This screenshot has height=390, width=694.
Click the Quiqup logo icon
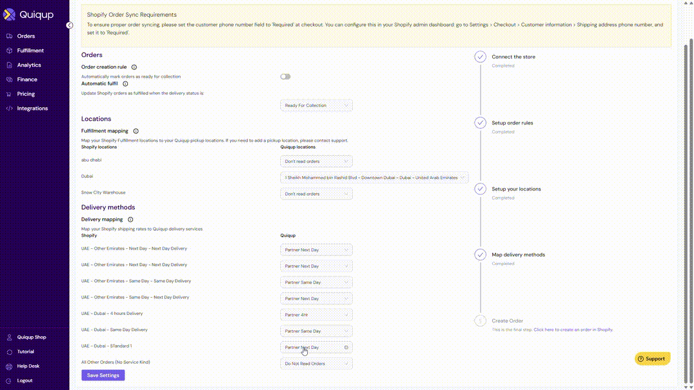click(x=9, y=15)
